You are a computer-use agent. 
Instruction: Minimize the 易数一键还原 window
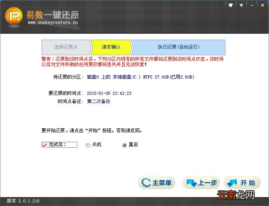(x=251, y=5)
